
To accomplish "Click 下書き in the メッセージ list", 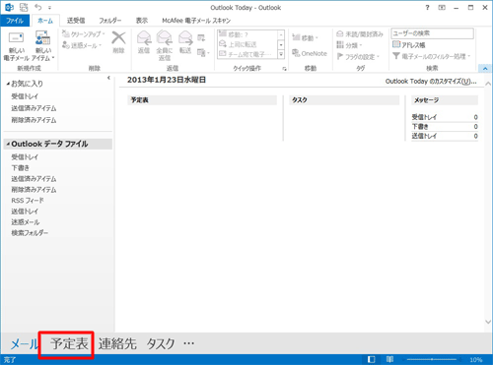I will click(x=420, y=126).
